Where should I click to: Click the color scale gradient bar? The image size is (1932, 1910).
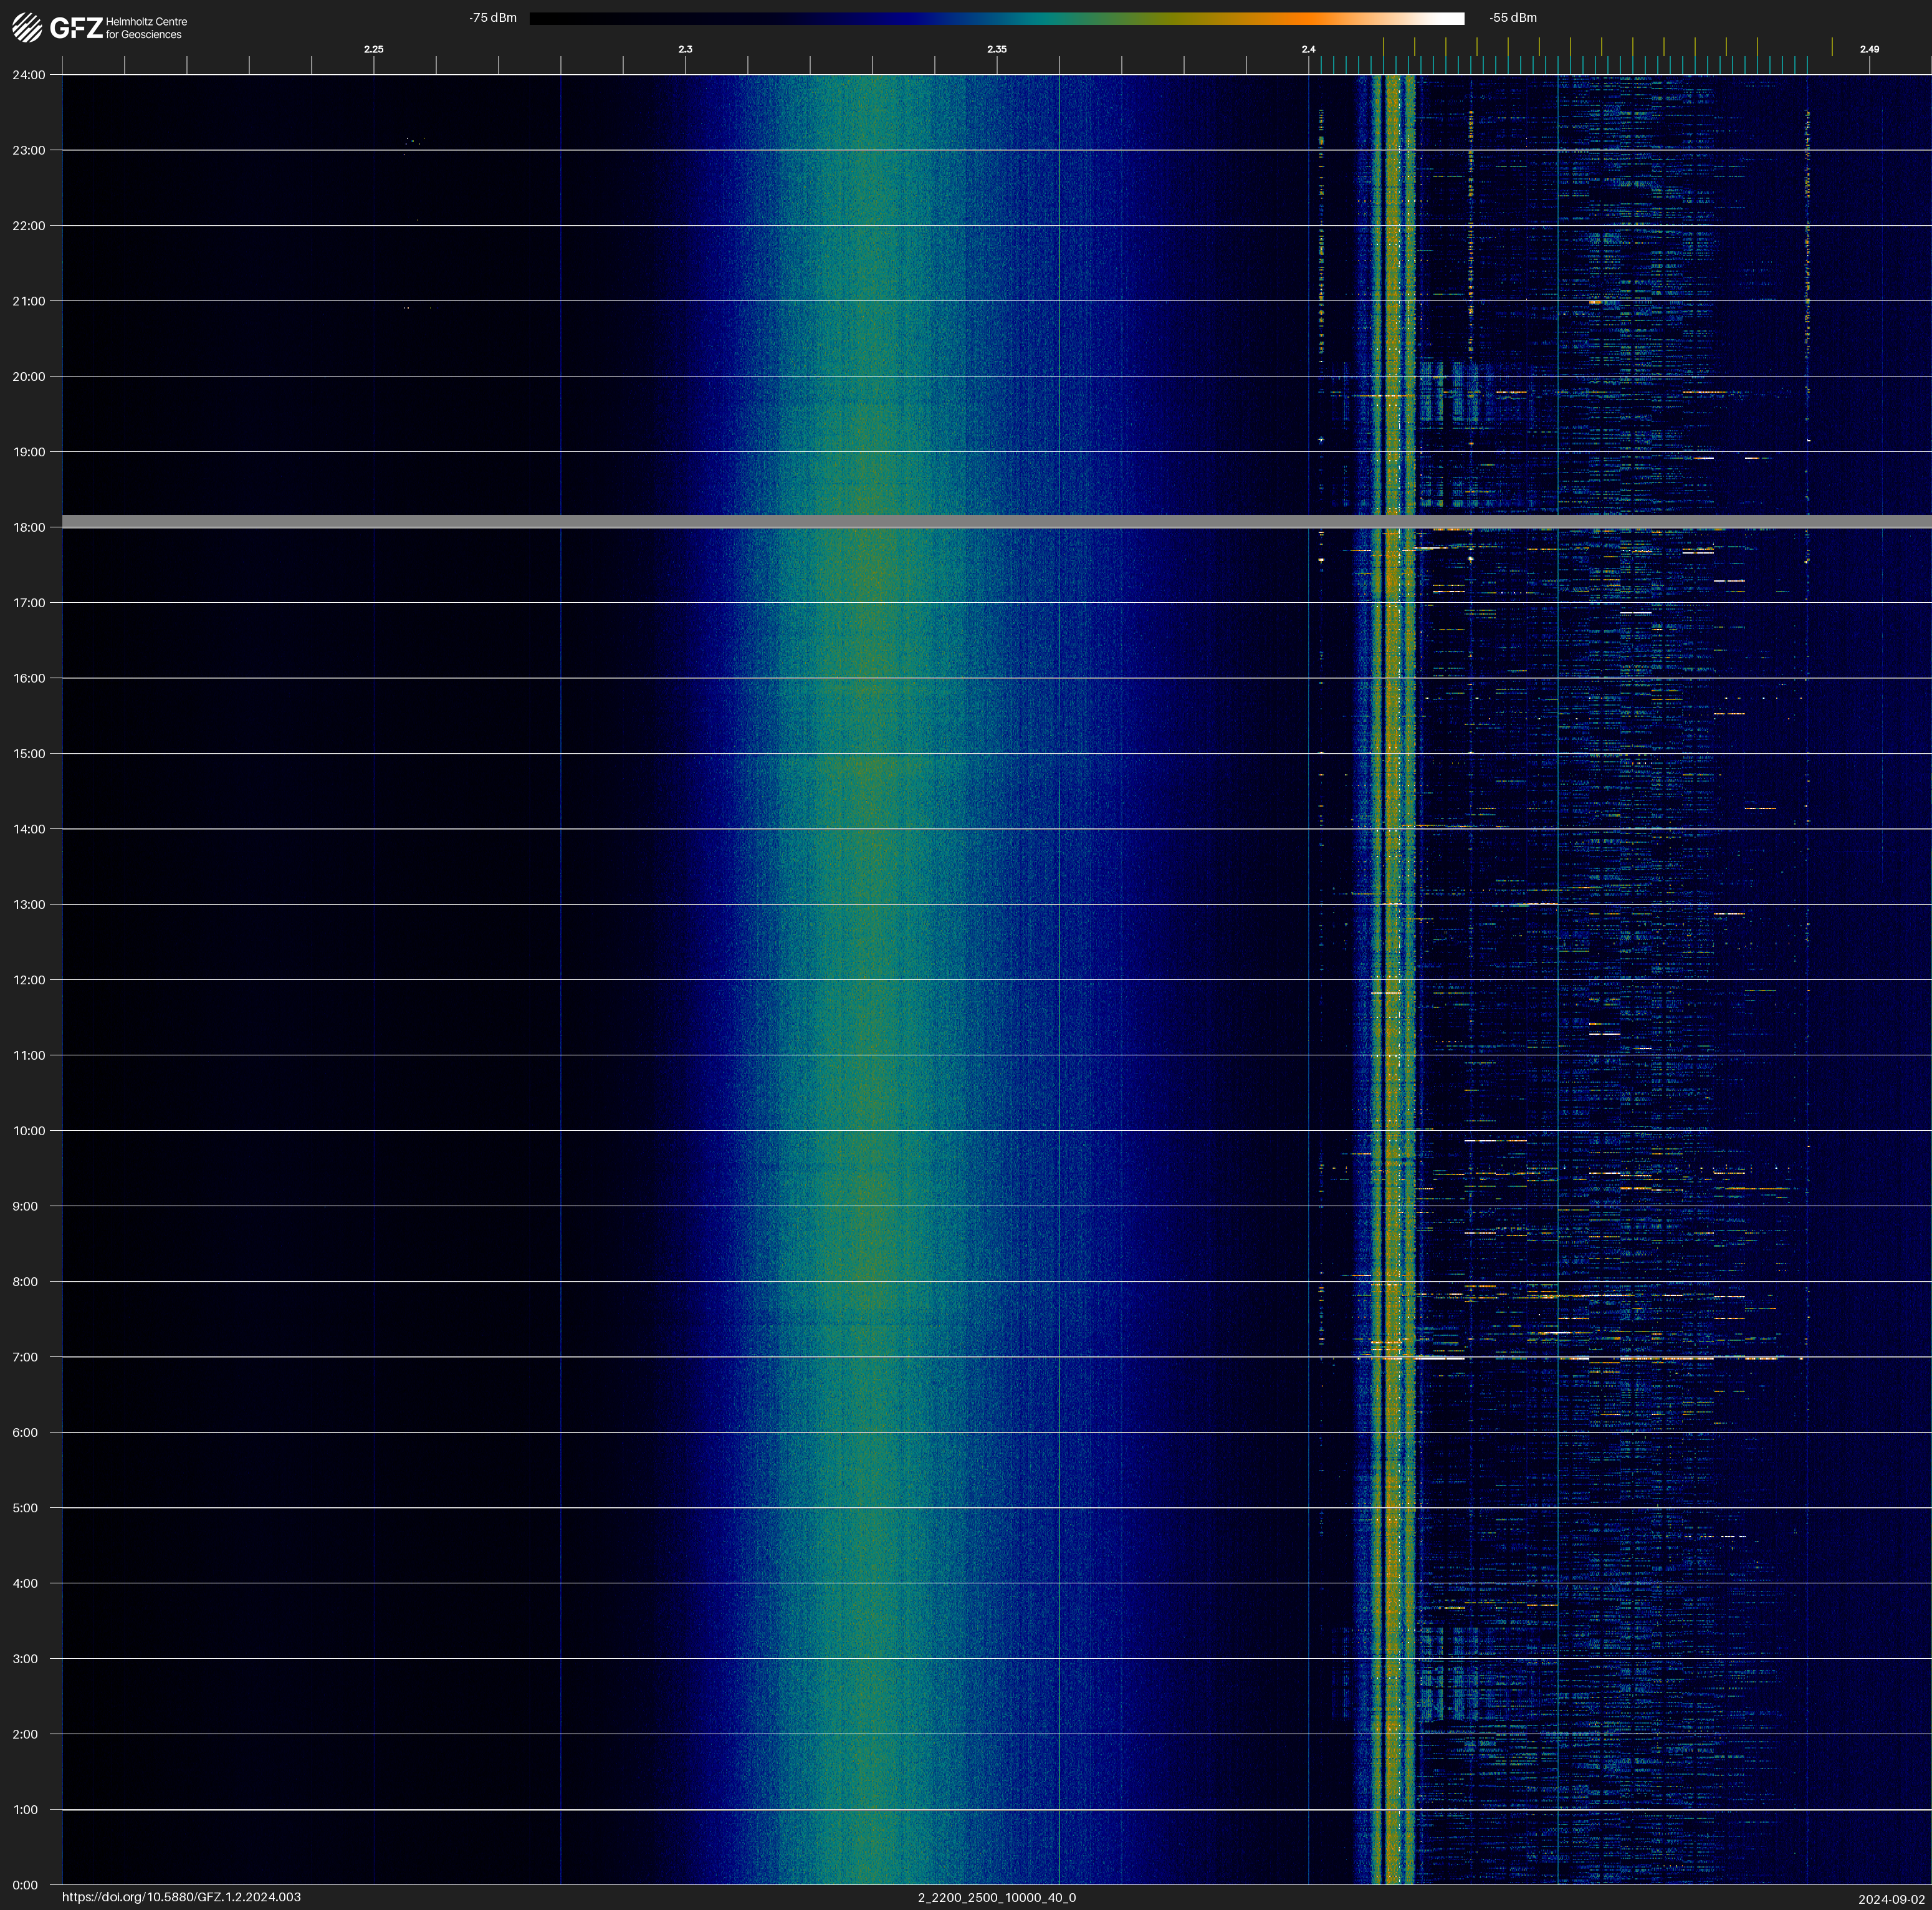996,18
